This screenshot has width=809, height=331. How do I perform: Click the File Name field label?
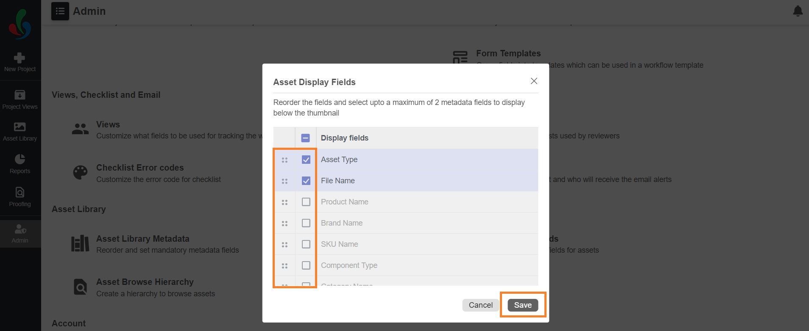tap(338, 181)
